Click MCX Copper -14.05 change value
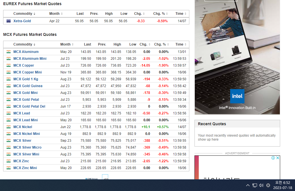 pyautogui.click(x=145, y=65)
